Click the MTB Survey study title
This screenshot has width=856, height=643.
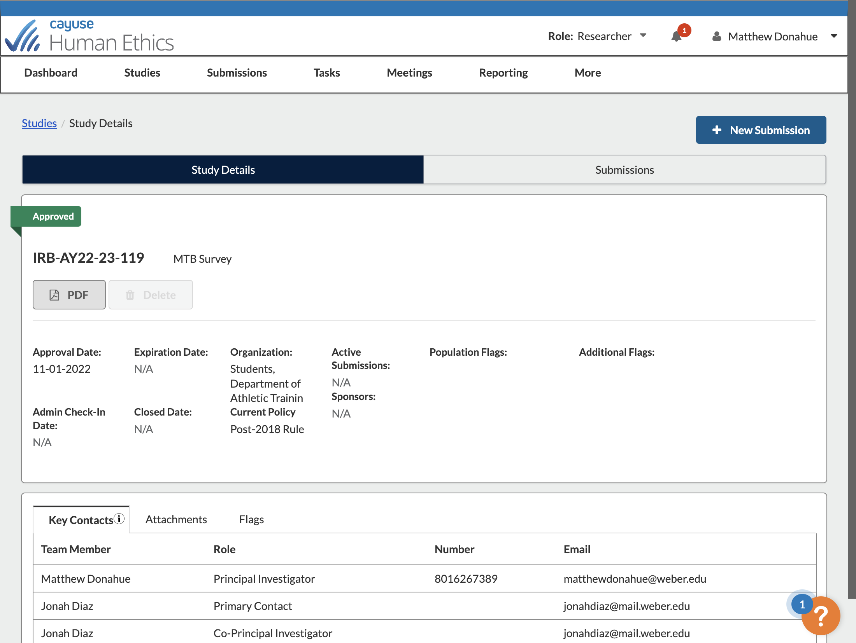202,259
